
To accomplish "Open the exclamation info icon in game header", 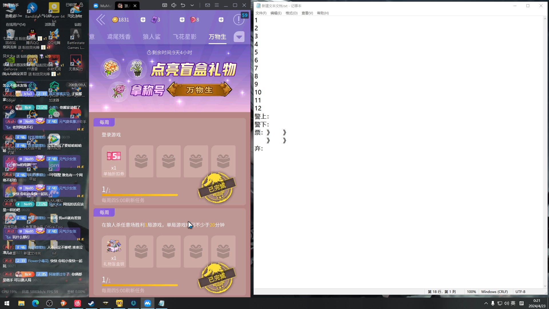I will pos(238,20).
